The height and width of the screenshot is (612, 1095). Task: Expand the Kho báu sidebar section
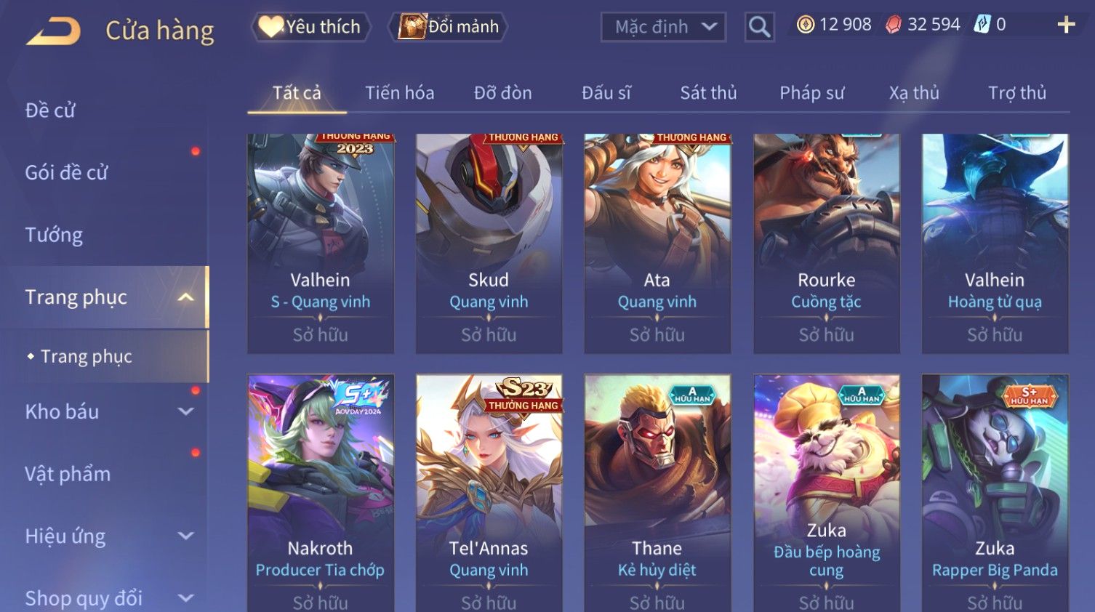[x=186, y=411]
